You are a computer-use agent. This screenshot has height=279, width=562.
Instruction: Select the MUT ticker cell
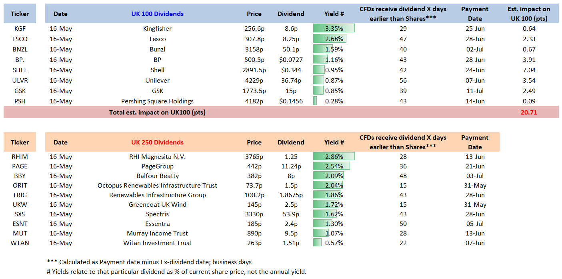click(x=20, y=233)
